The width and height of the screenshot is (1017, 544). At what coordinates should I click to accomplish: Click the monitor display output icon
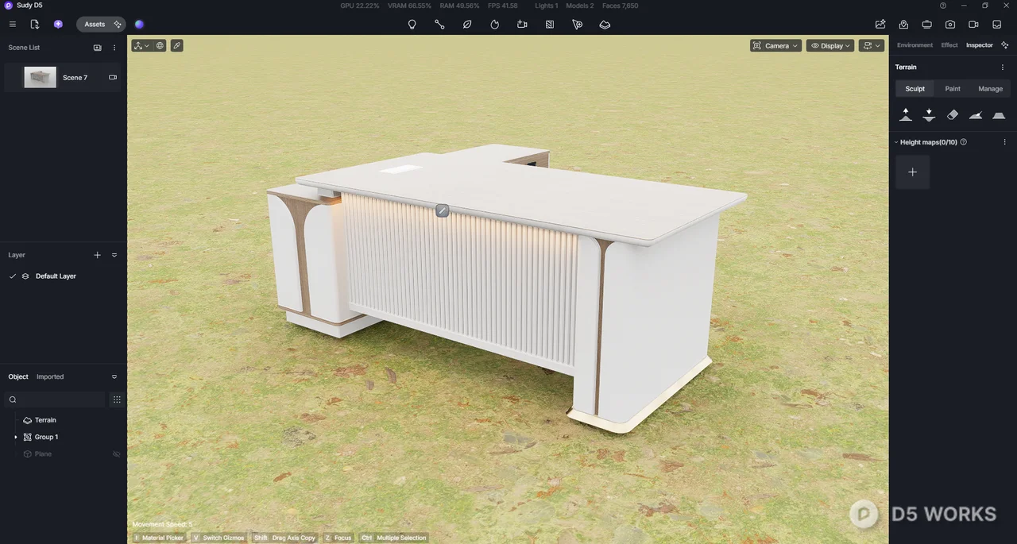[926, 25]
